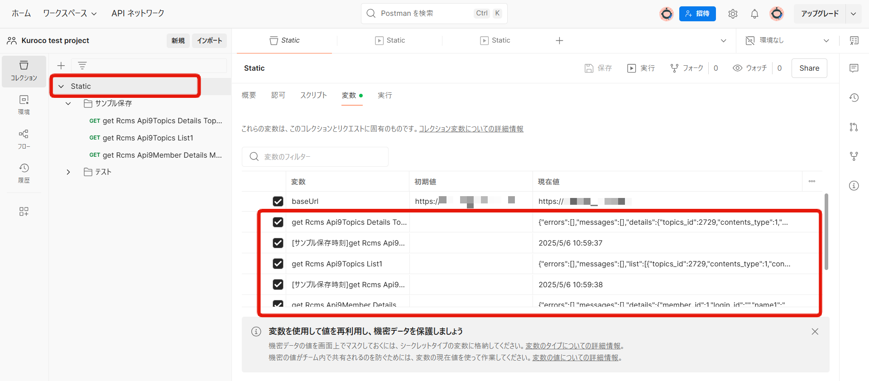Viewport: 869px width, 381px height.
Task: Open the pull requests icon in right sidebar
Action: (x=854, y=127)
